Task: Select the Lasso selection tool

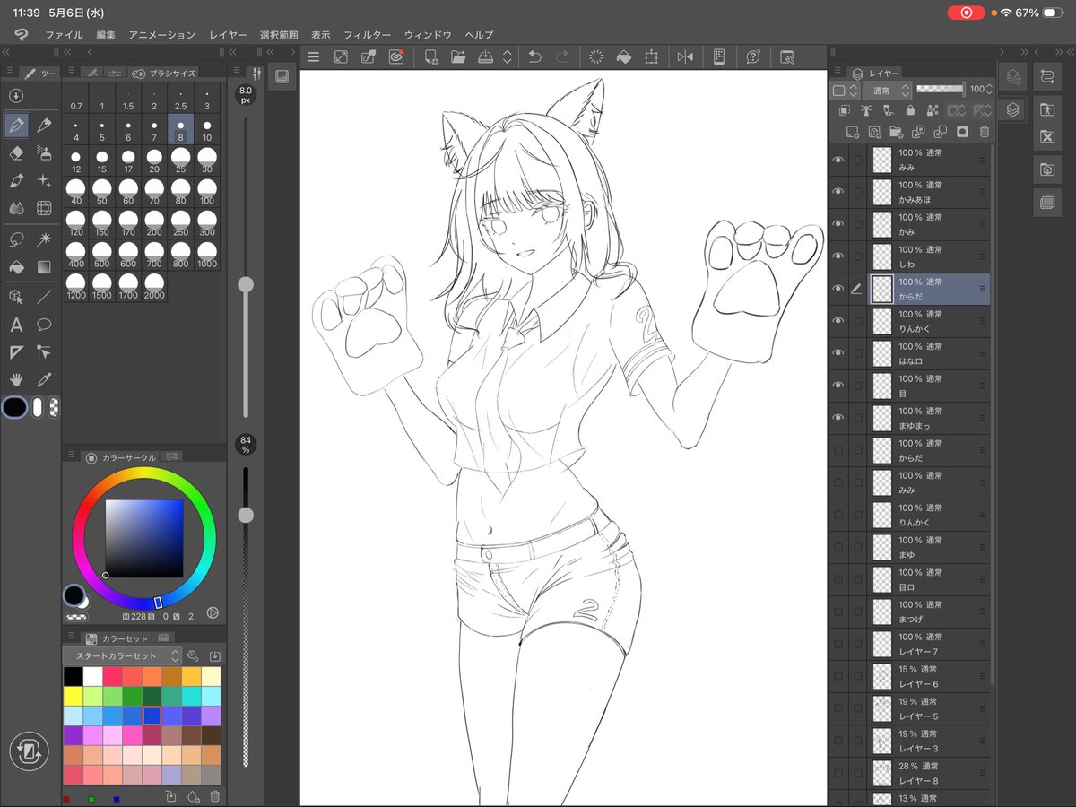Action: pyautogui.click(x=16, y=239)
